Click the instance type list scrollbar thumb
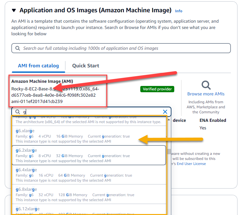This screenshot has height=215, width=240. 169,152
